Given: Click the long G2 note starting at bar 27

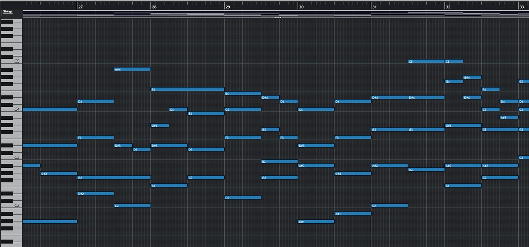Looking at the screenshot, I should point(114,178).
